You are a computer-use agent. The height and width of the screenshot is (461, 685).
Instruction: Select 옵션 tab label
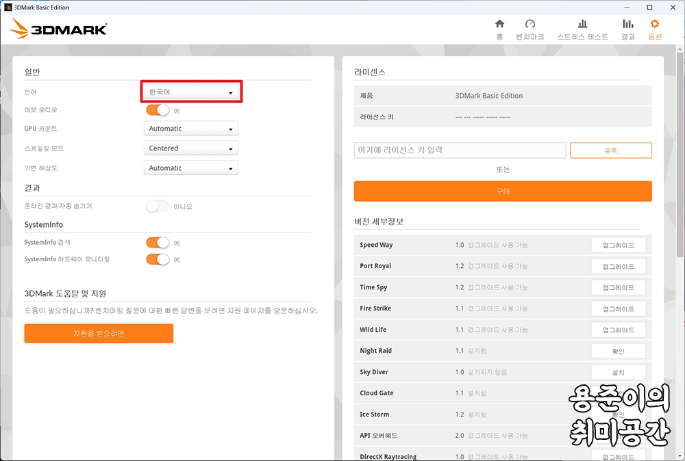[x=654, y=37]
